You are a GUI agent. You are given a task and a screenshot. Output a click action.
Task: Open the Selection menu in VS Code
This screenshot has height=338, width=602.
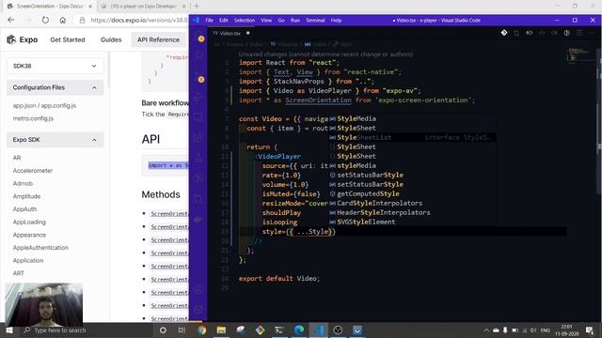pos(245,21)
